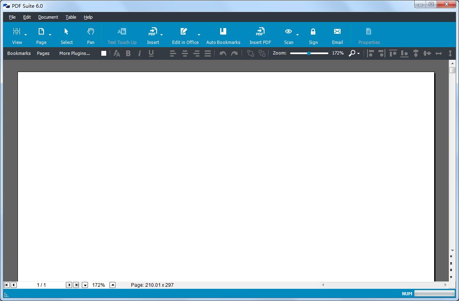Align text right
The image size is (459, 301).
197,53
